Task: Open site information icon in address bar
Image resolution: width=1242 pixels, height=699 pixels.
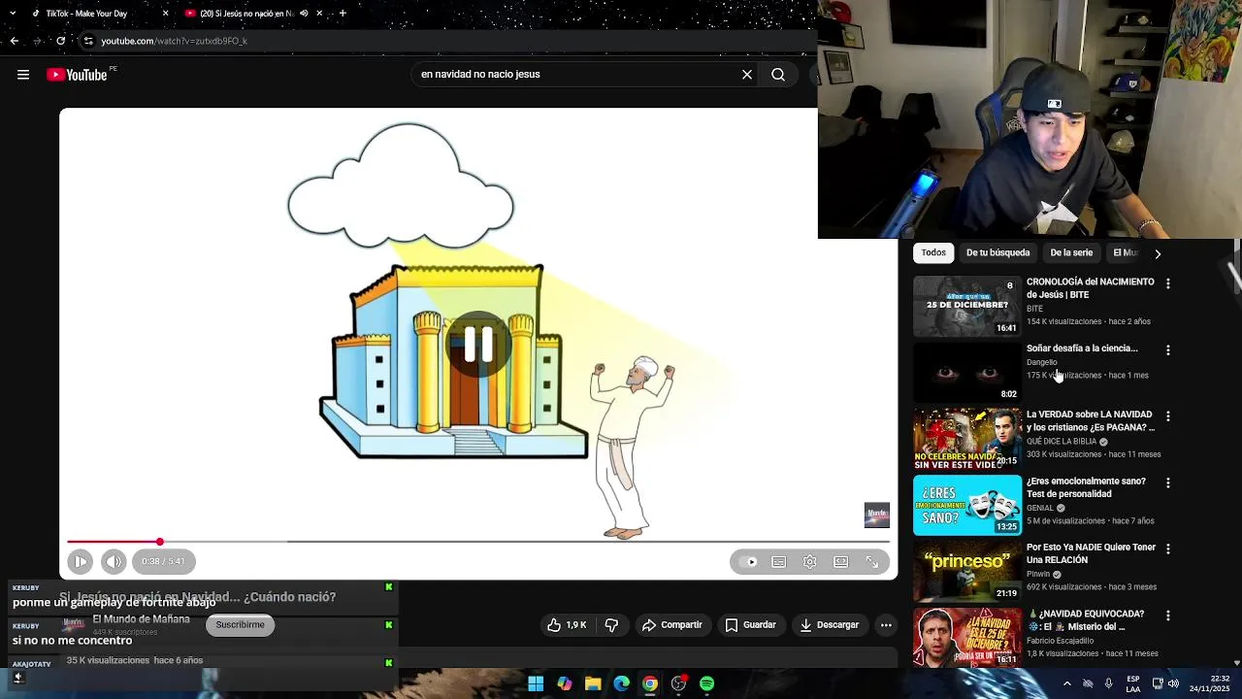Action: 88,41
